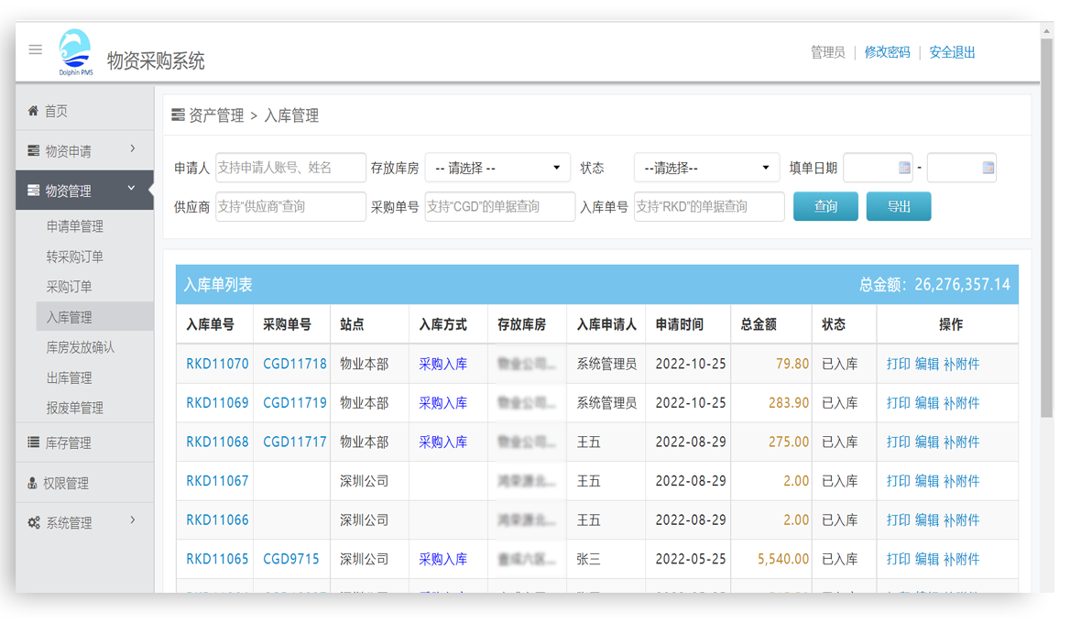Focus the 申请人 input field
1070x623 pixels.
coord(290,169)
